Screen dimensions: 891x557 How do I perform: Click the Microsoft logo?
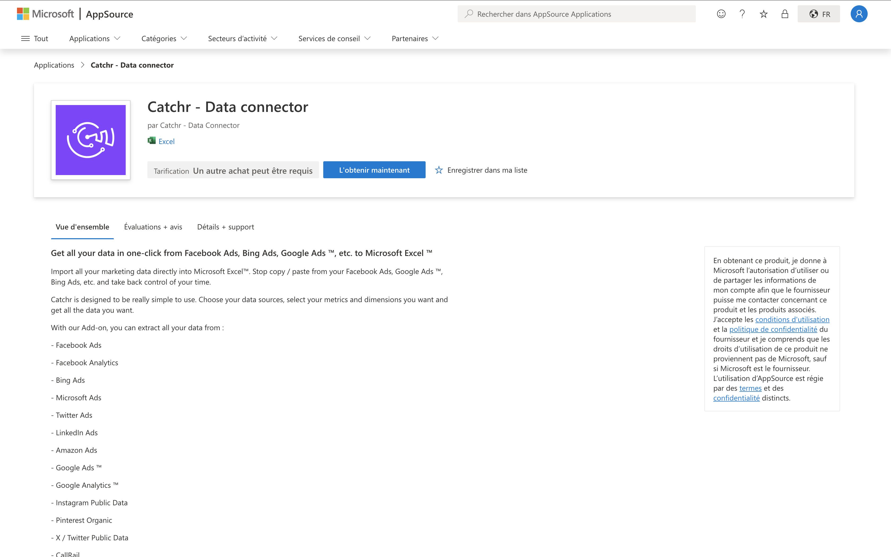click(x=45, y=14)
